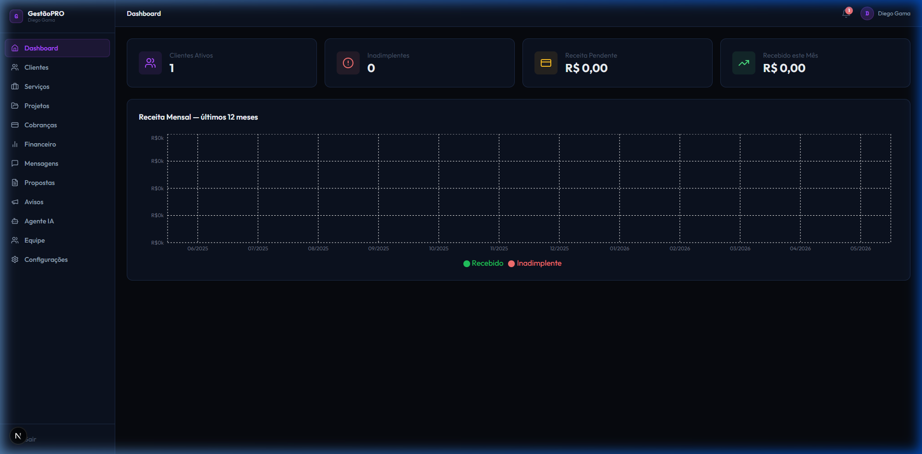Click the Agente IA robot icon
Viewport: 922px width, 454px height.
pos(15,221)
